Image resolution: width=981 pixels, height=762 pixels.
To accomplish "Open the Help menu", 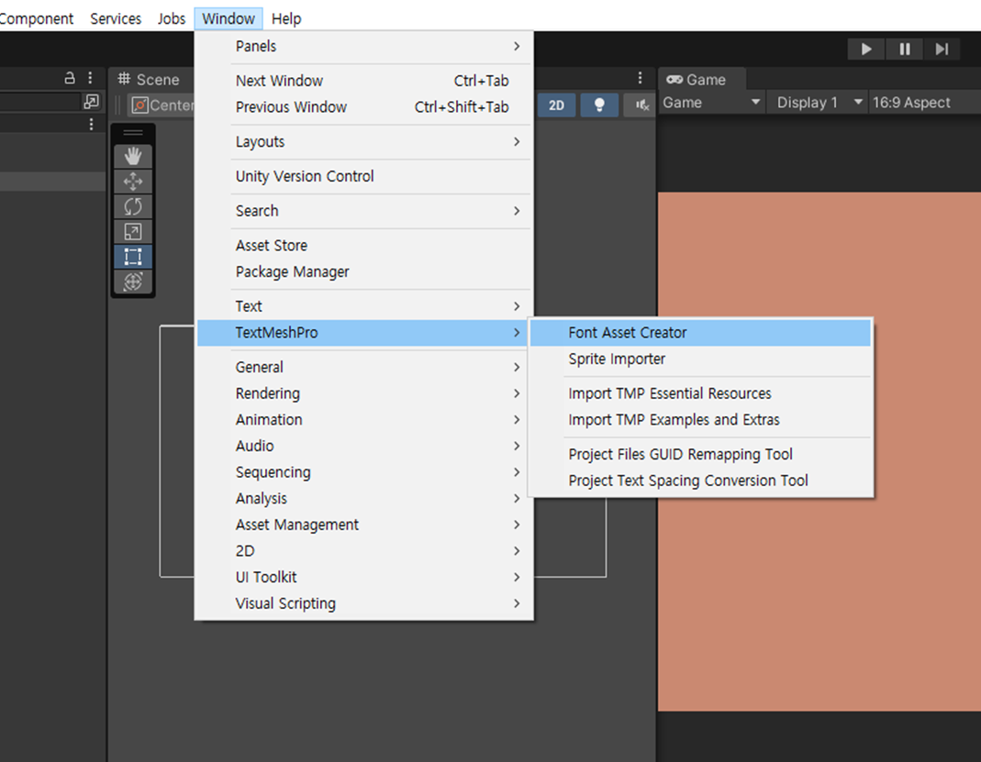I will pyautogui.click(x=286, y=18).
